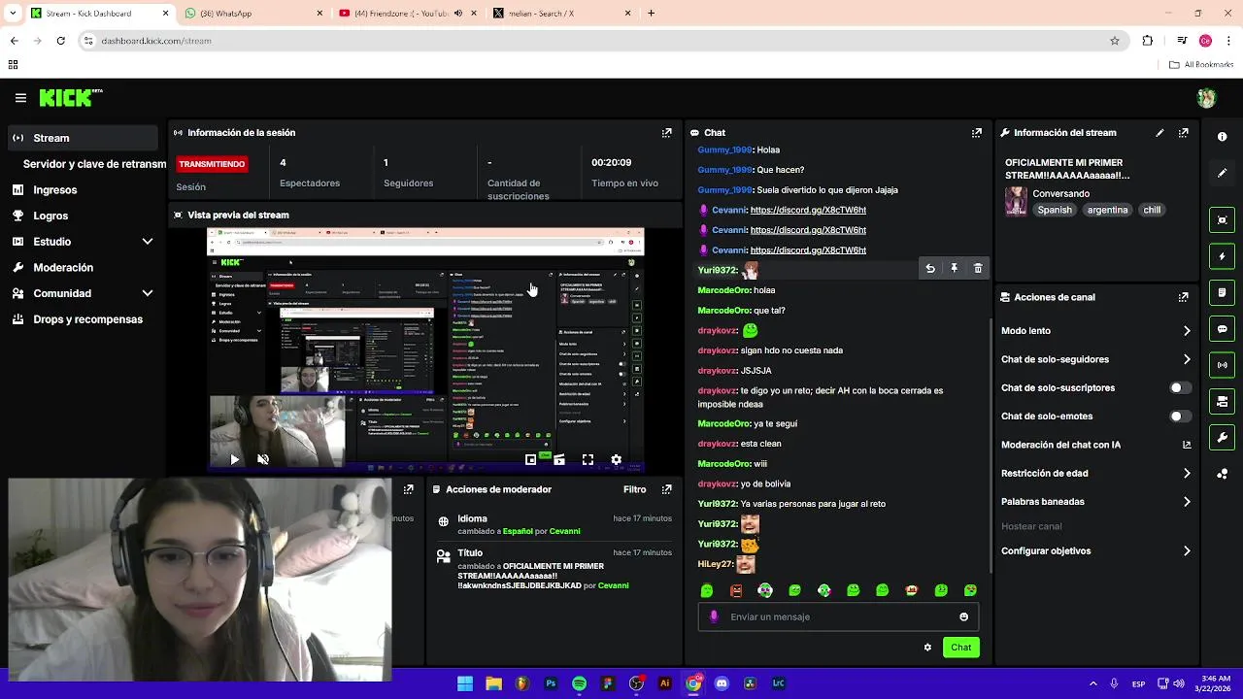Viewport: 1243px width, 699px height.
Task: Open the Conversando category thumbnail
Action: click(1016, 201)
